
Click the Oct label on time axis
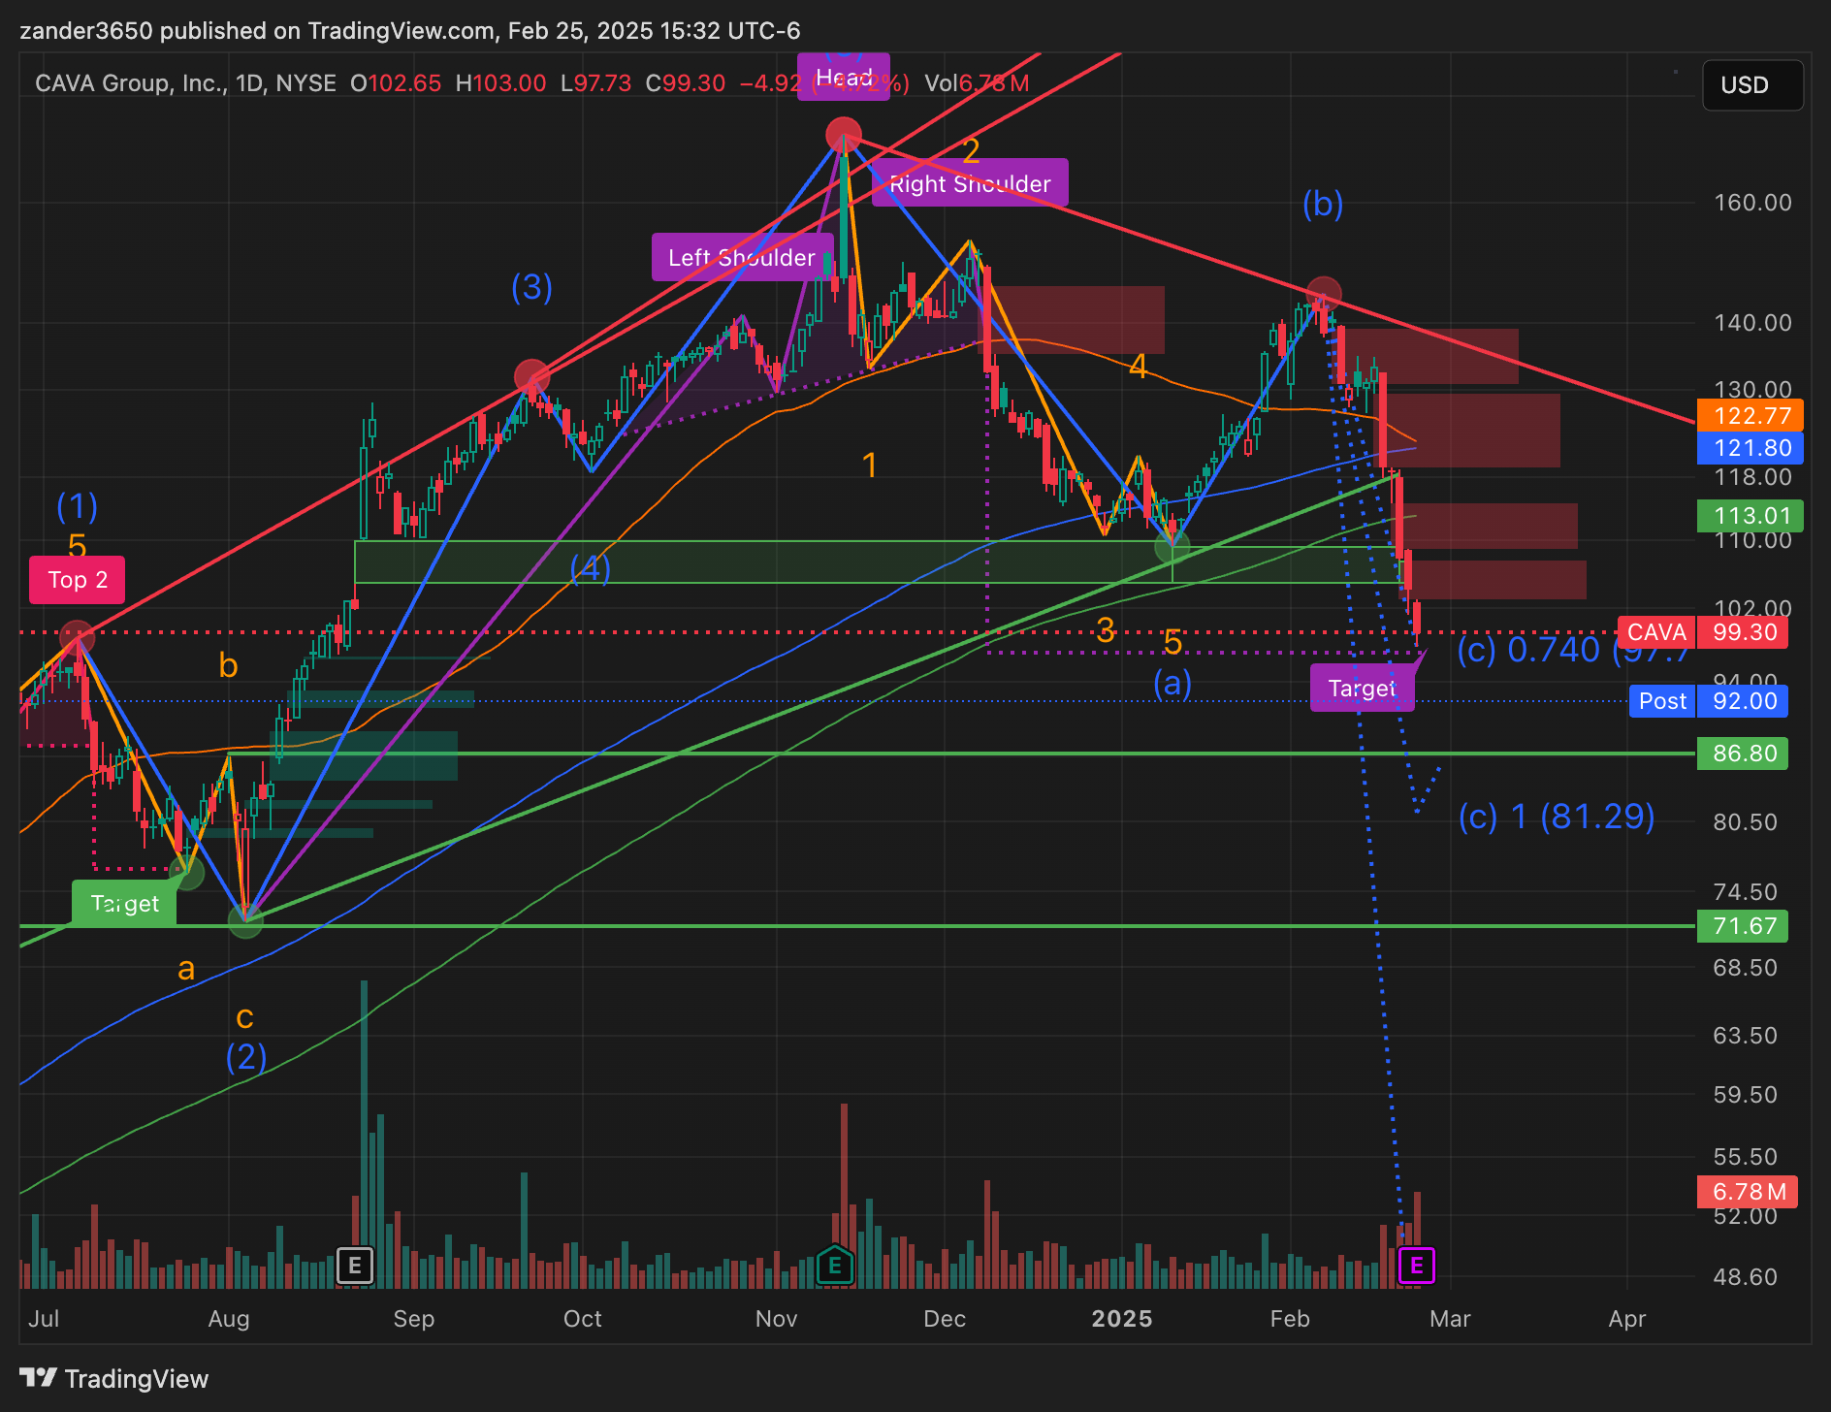point(583,1319)
